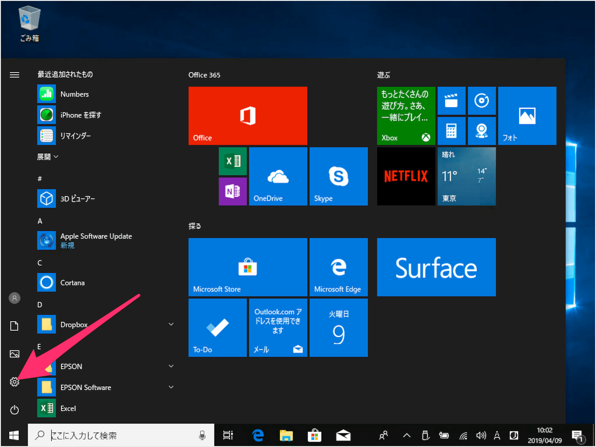This screenshot has height=447, width=596.
Task: Open the Recycle Bin on the desktop
Action: [x=29, y=24]
